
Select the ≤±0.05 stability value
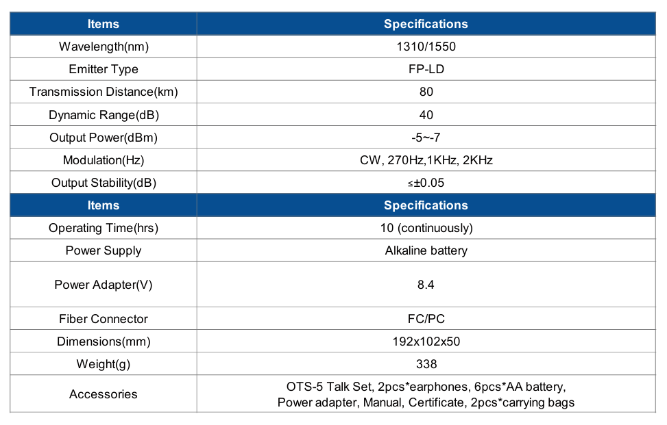[426, 183]
